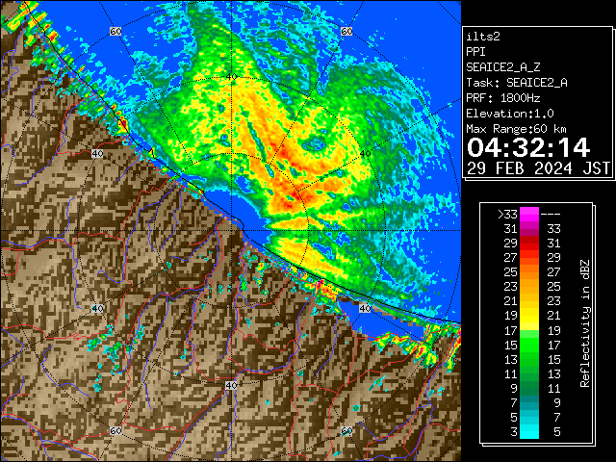Screen dimensions: 616x462
Task: Pick the purple 31–33 dBZ color swatch
Action: [x=529, y=229]
